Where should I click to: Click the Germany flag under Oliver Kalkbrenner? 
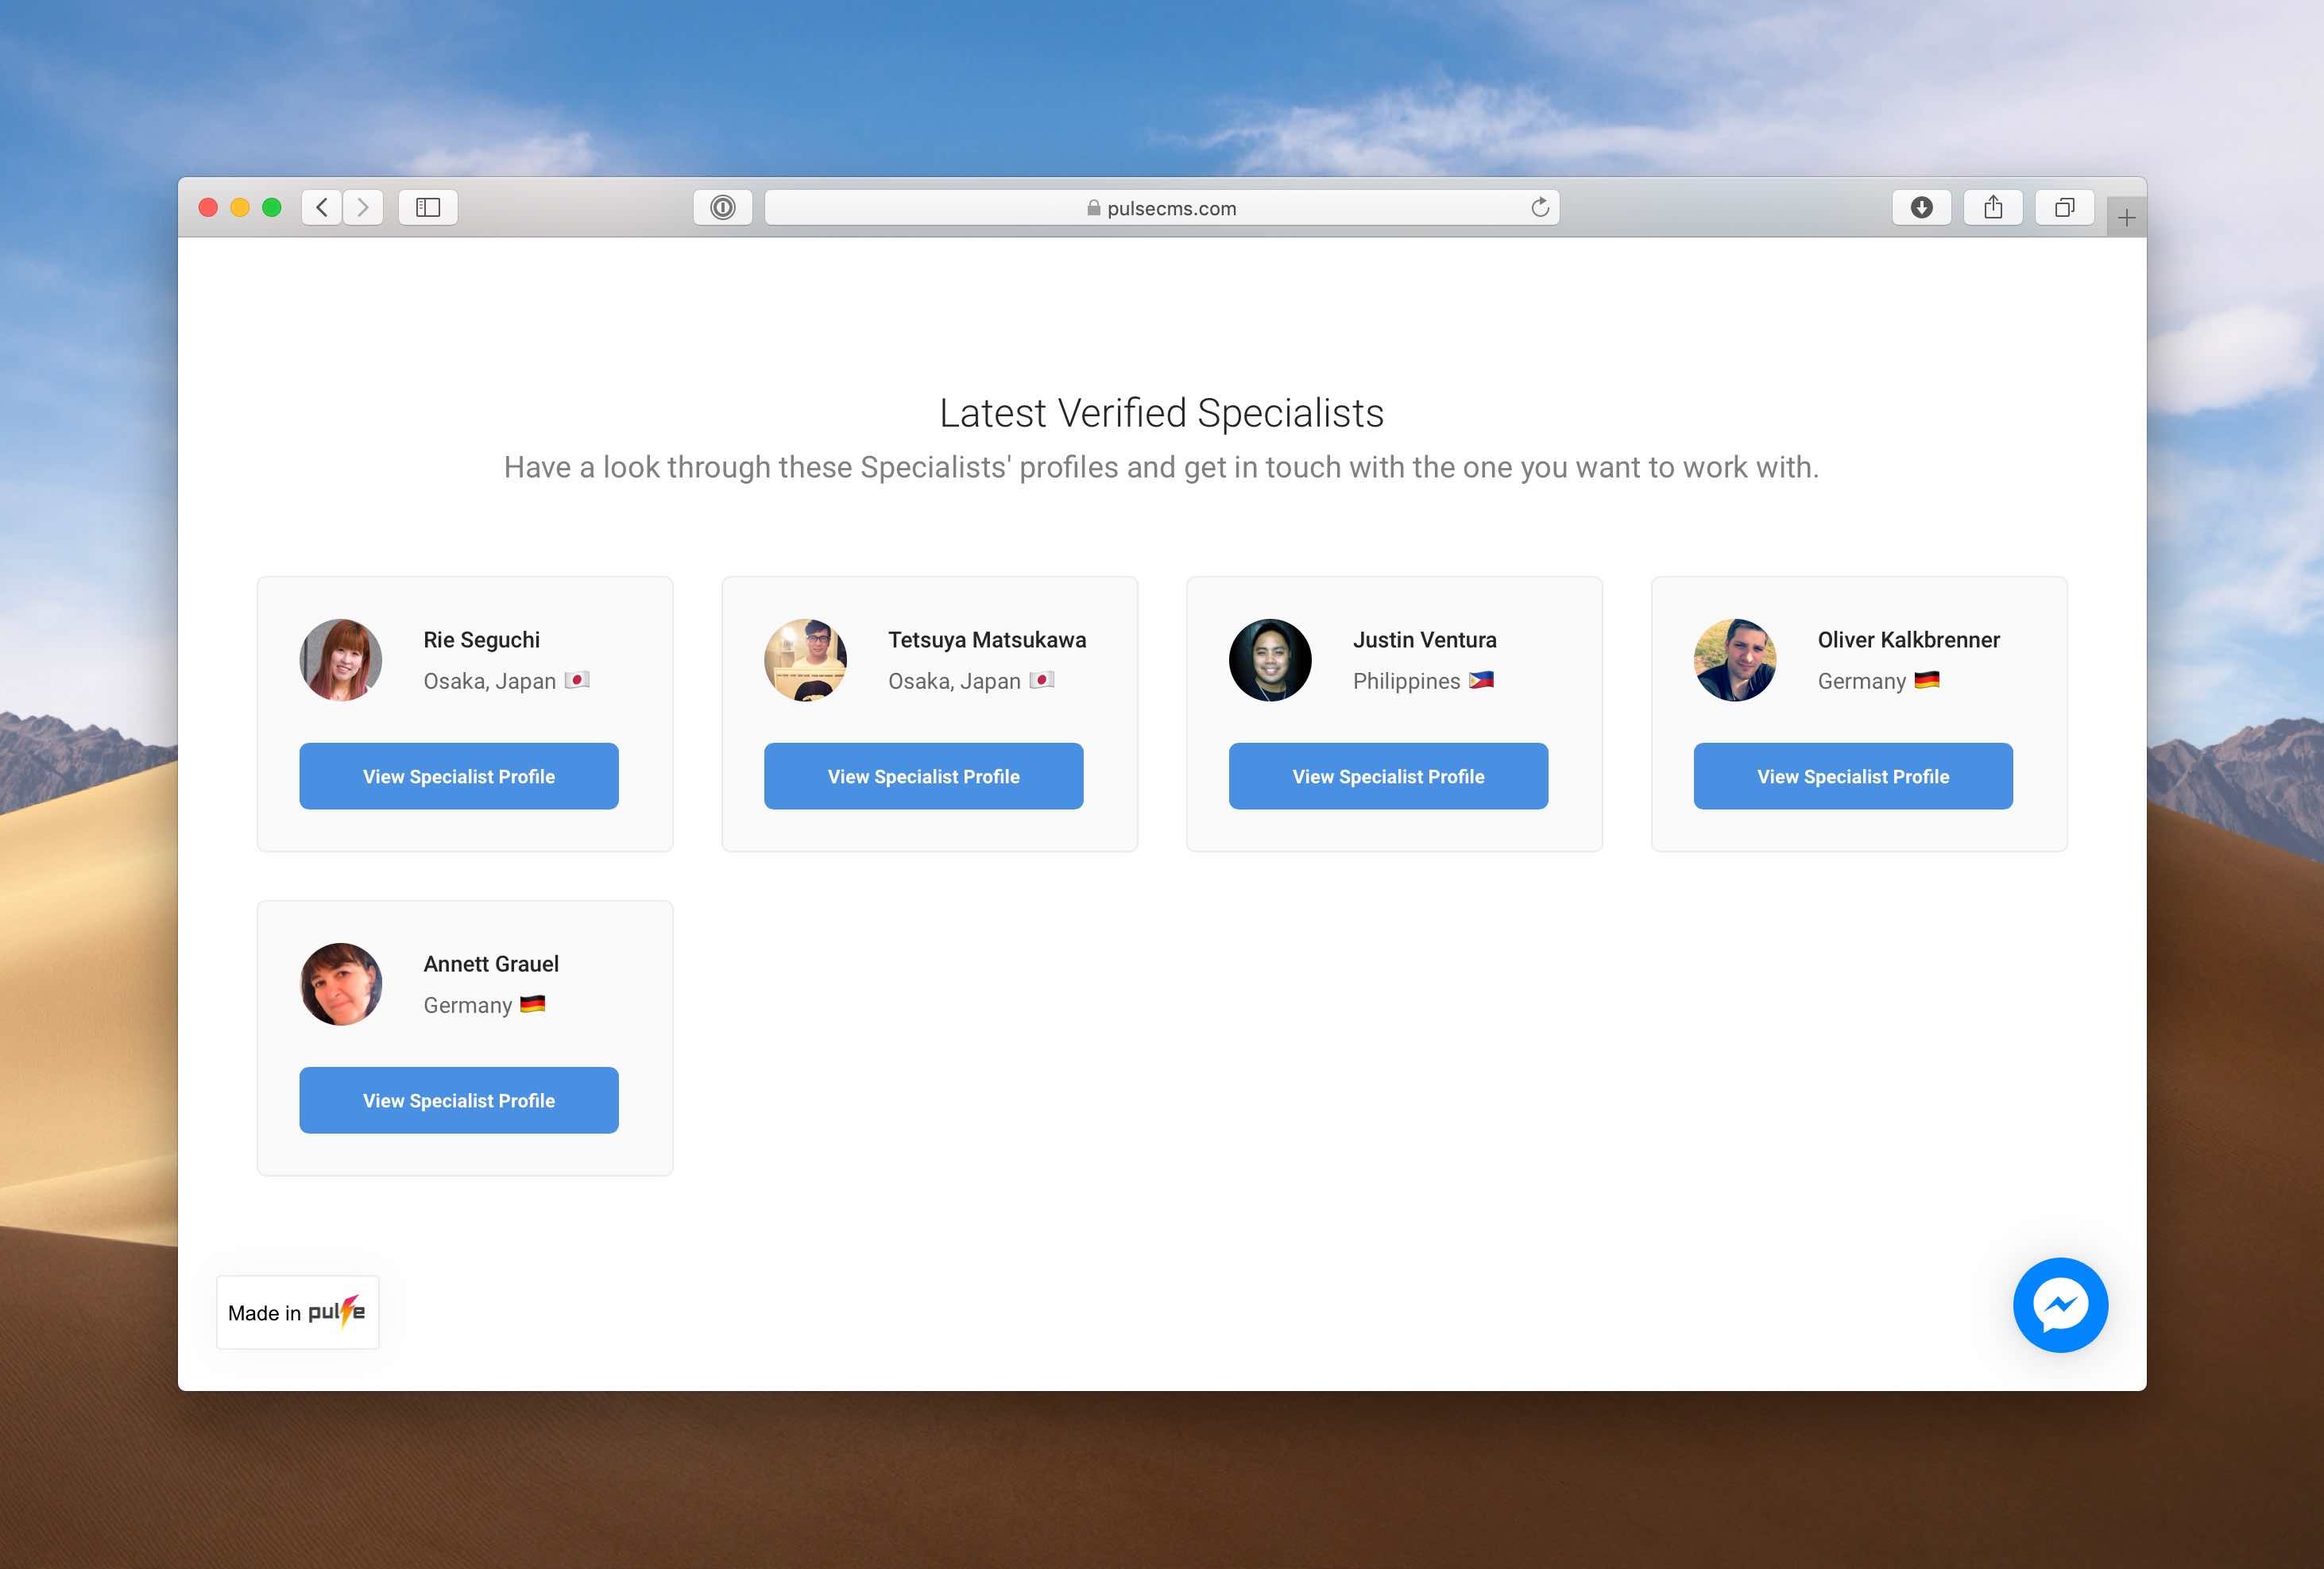click(1927, 680)
